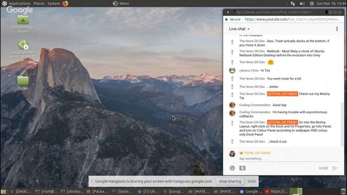Switch to the [root@... terminal taskbar item
This screenshot has height=195, width=347.
coord(46,191)
